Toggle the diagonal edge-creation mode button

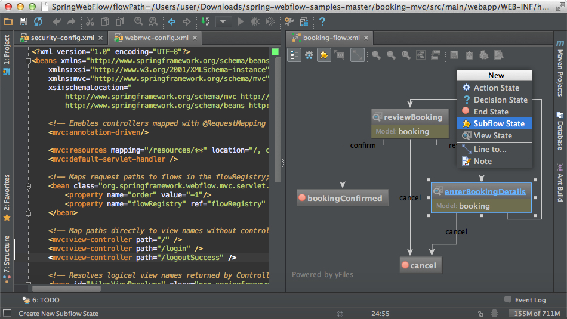click(x=358, y=55)
